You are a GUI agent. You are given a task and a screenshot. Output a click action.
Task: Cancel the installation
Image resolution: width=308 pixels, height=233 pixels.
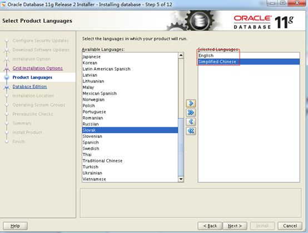click(x=290, y=226)
